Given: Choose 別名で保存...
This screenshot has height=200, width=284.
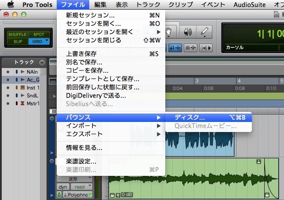Looking at the screenshot, I should (x=111, y=62).
